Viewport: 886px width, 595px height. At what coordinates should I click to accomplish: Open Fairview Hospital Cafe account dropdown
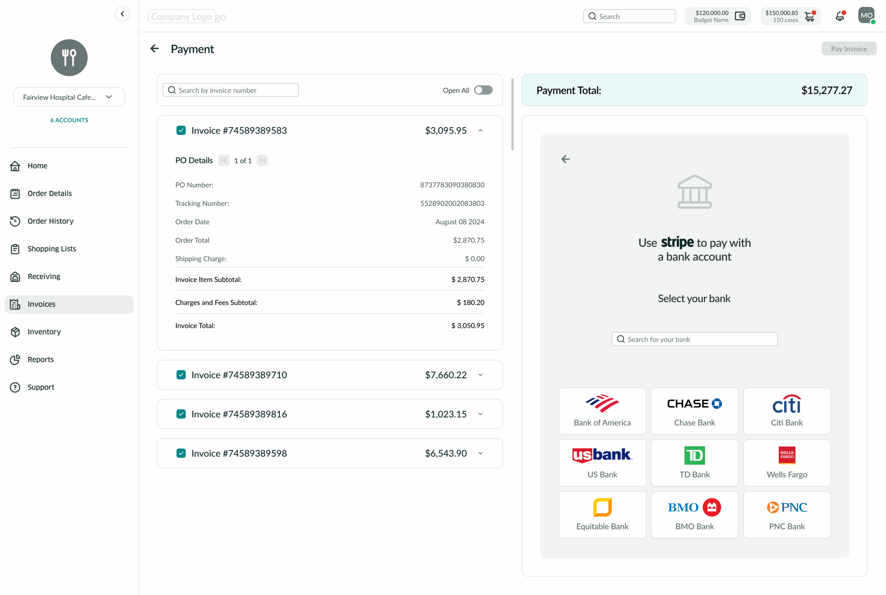(69, 97)
